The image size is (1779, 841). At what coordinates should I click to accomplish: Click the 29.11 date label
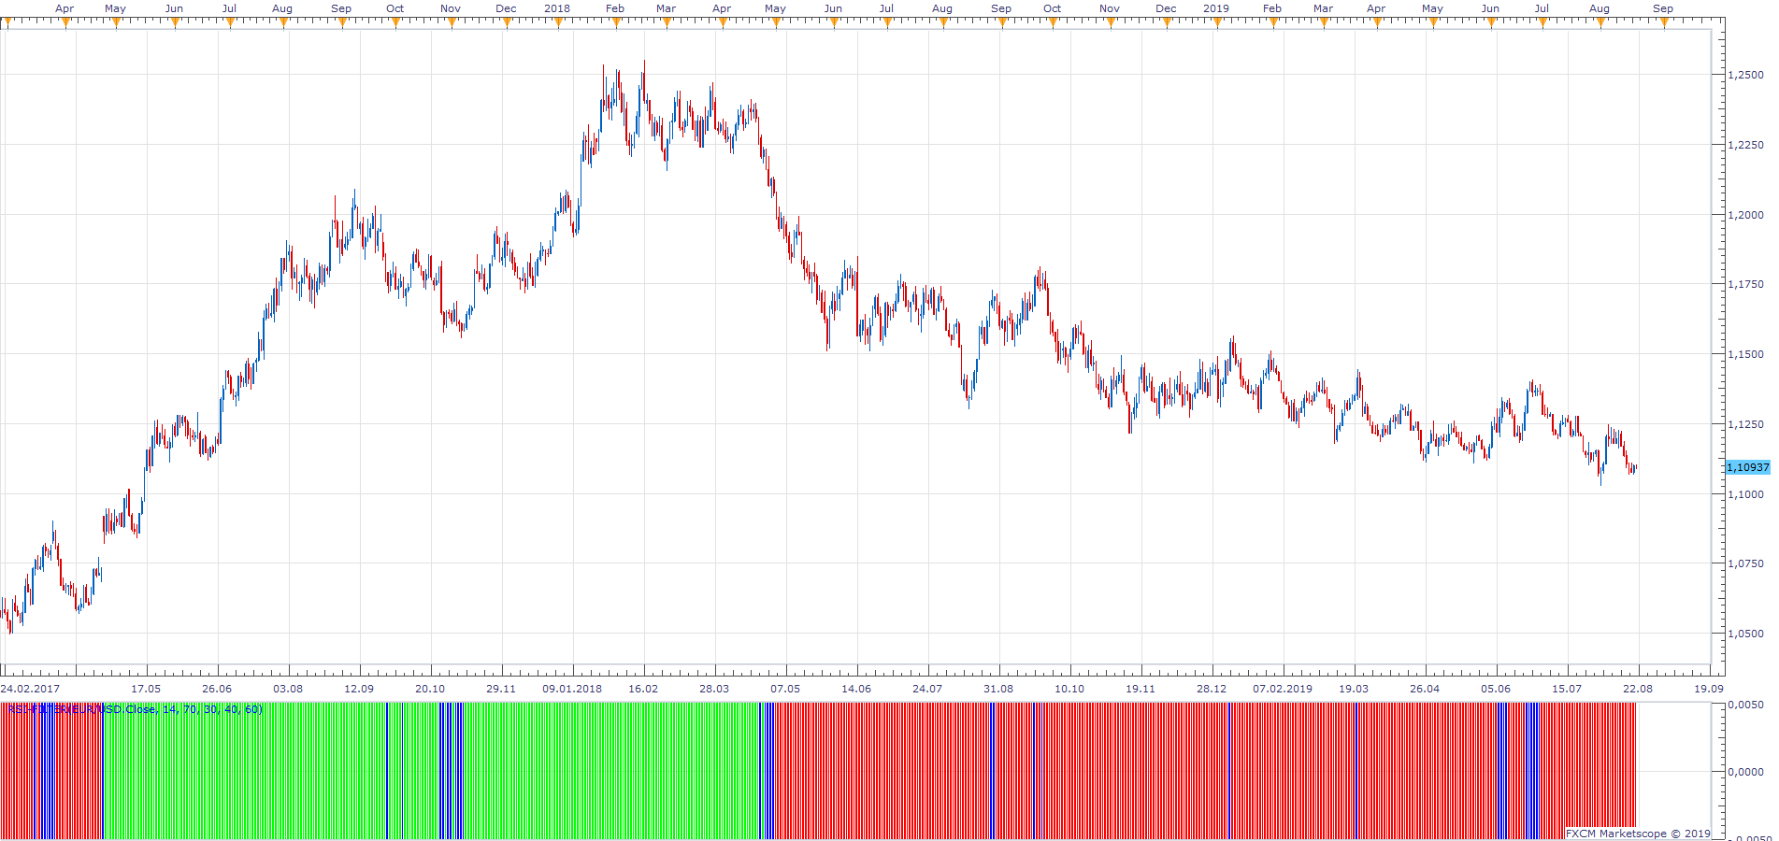501,689
